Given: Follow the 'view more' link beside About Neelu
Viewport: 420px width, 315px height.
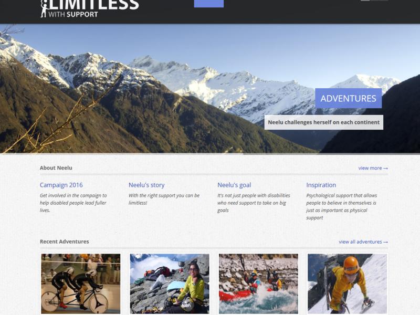Looking at the screenshot, I should [370, 168].
